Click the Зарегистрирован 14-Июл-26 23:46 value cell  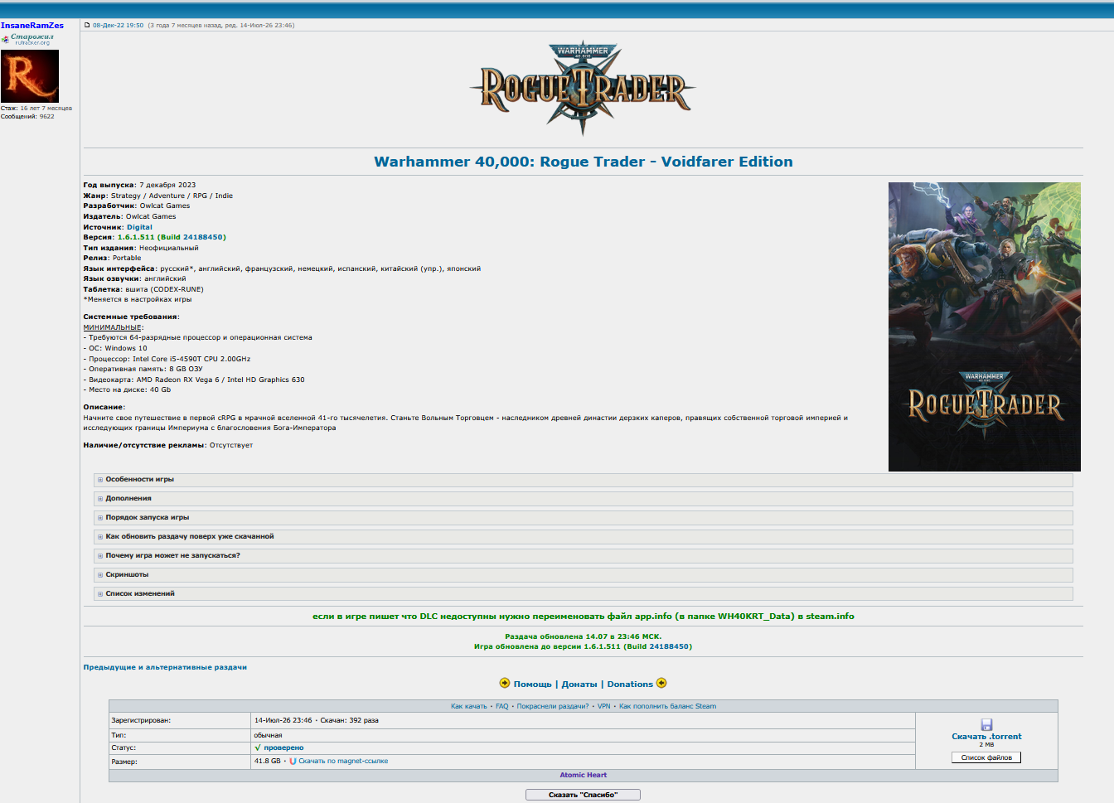coord(583,721)
